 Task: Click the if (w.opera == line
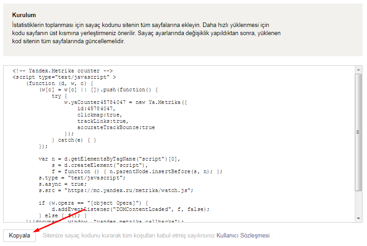pyautogui.click(x=93, y=203)
